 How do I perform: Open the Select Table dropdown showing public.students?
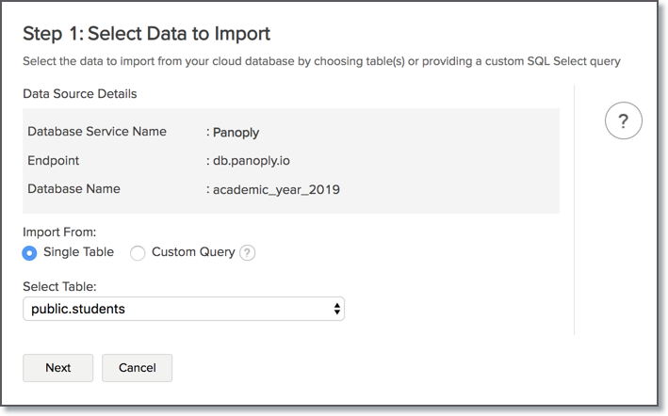[x=183, y=309]
